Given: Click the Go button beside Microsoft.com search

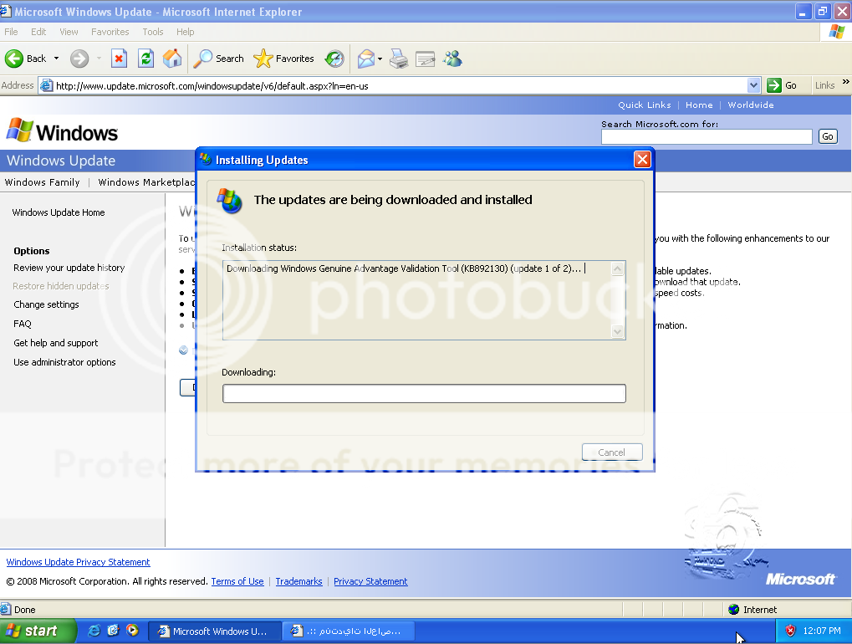Looking at the screenshot, I should (x=828, y=136).
